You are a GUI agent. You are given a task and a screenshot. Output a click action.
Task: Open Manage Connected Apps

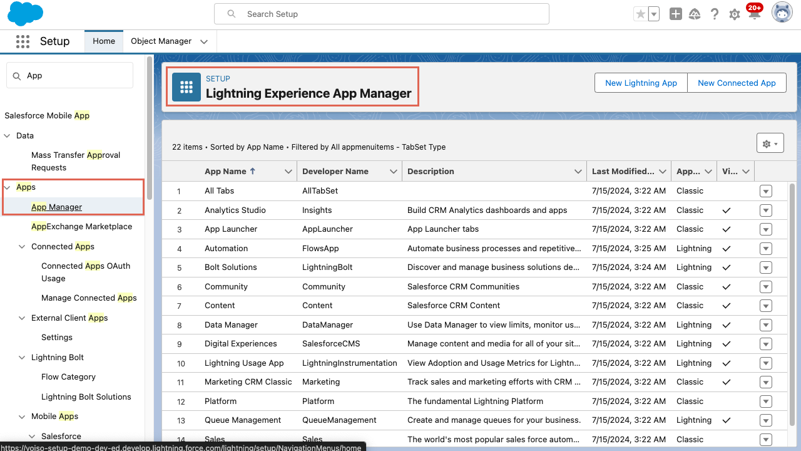click(x=89, y=298)
